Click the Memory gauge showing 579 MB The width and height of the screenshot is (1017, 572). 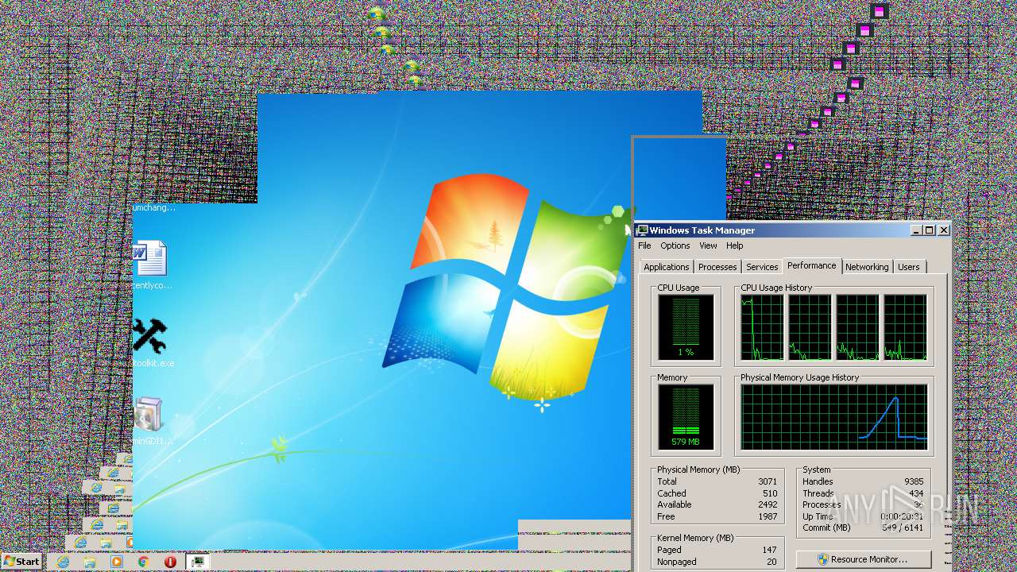tap(686, 418)
